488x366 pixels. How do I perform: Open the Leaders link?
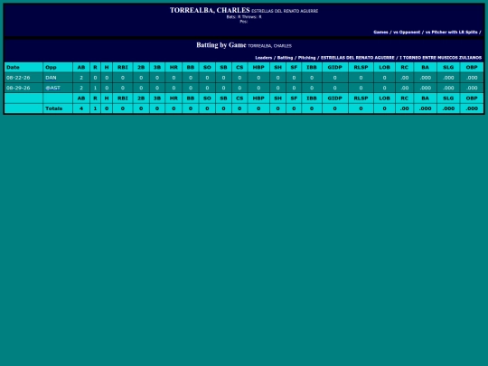[x=264, y=58]
